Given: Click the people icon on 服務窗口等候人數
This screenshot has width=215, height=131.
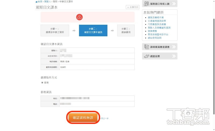Looking at the screenshot, I should [146, 4].
